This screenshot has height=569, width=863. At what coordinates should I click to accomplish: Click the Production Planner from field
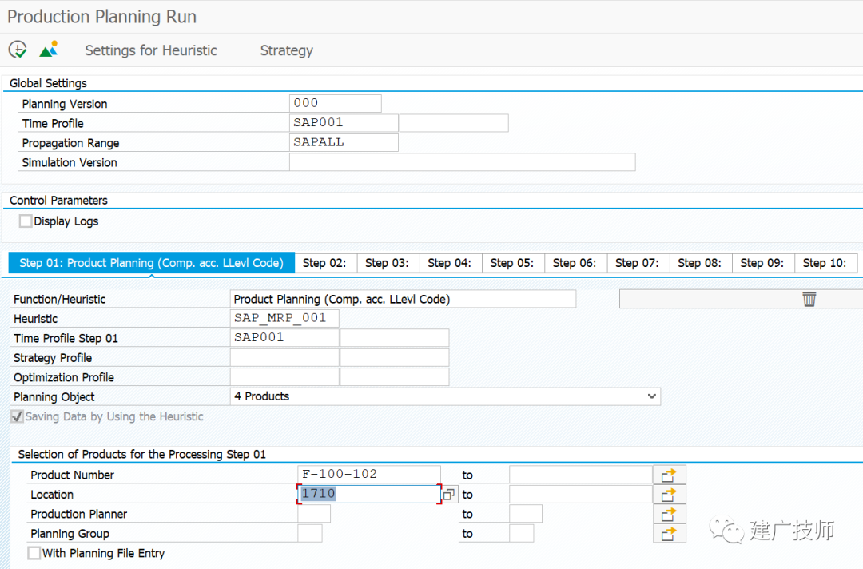pos(314,513)
